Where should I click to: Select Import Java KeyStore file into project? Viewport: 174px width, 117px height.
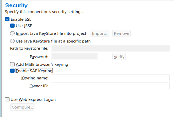[x=12, y=33]
